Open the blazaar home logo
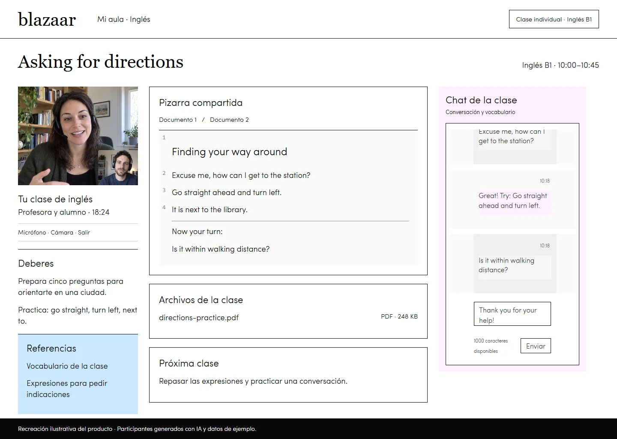This screenshot has width=617, height=439. pyautogui.click(x=47, y=19)
